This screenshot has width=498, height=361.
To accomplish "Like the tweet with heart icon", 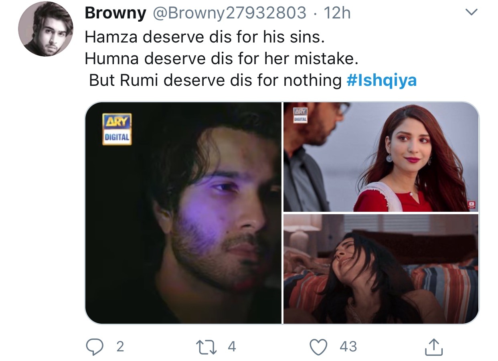I will pyautogui.click(x=319, y=347).
